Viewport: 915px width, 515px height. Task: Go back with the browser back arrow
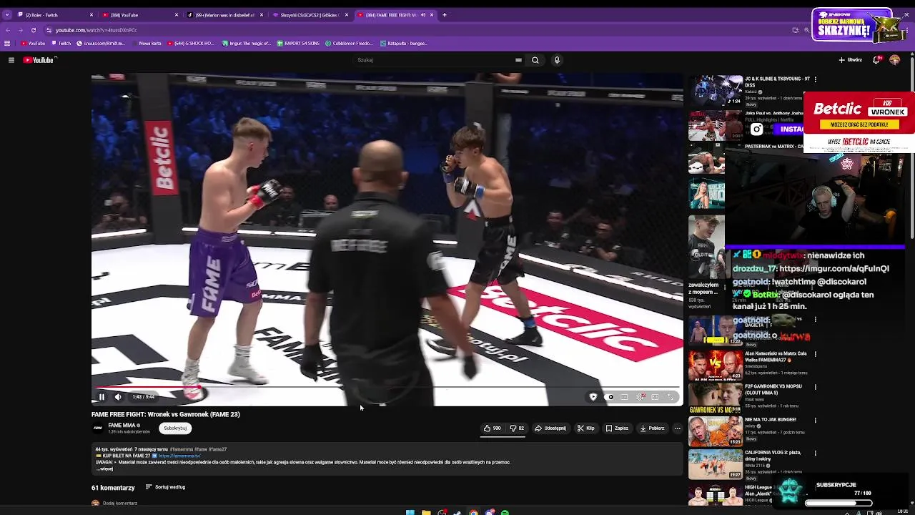coord(7,30)
